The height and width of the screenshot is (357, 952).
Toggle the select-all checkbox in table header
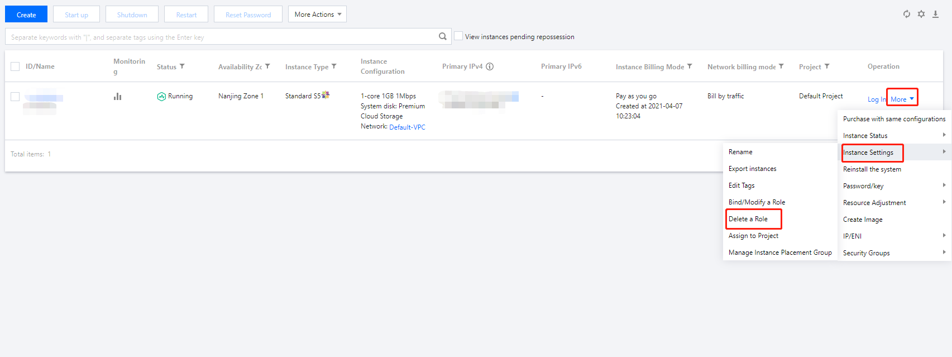click(x=15, y=66)
